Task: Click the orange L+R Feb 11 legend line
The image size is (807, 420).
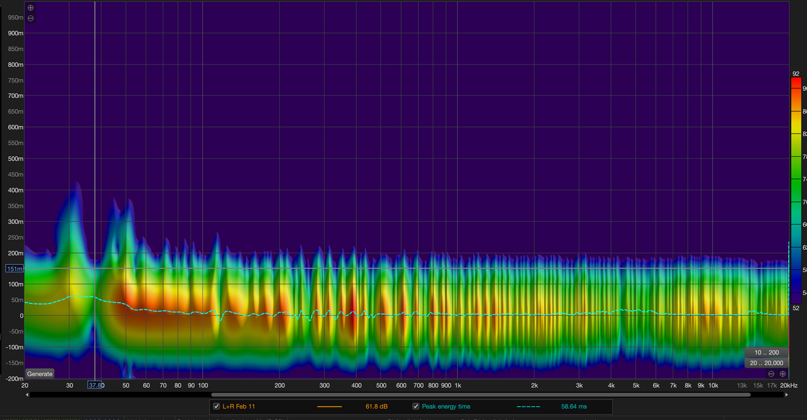Action: [x=329, y=407]
